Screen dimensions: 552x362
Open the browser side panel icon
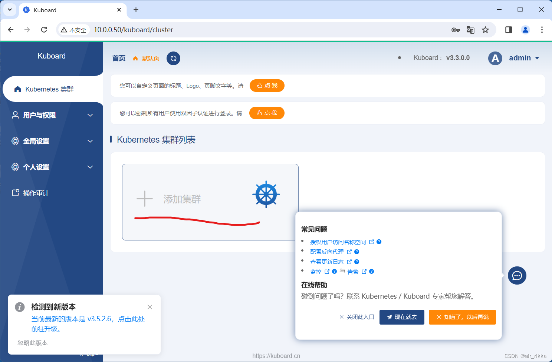pos(509,30)
